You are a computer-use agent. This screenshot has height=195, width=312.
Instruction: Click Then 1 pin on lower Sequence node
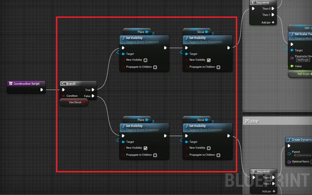[273, 184]
